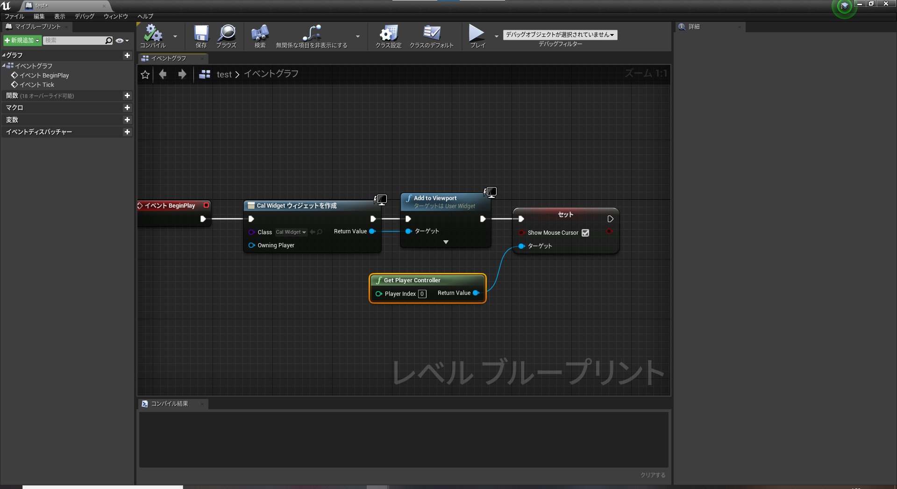
Task: Select the Get Player Controller node title
Action: pos(412,280)
